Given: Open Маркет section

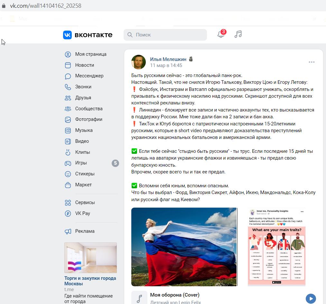Looking at the screenshot, I should click(83, 185).
